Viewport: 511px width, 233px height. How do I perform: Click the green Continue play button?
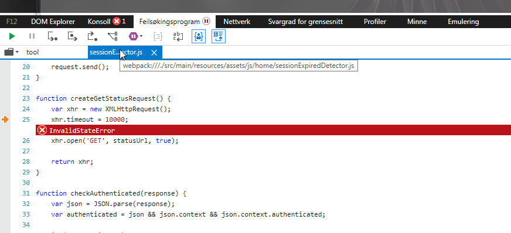12,36
